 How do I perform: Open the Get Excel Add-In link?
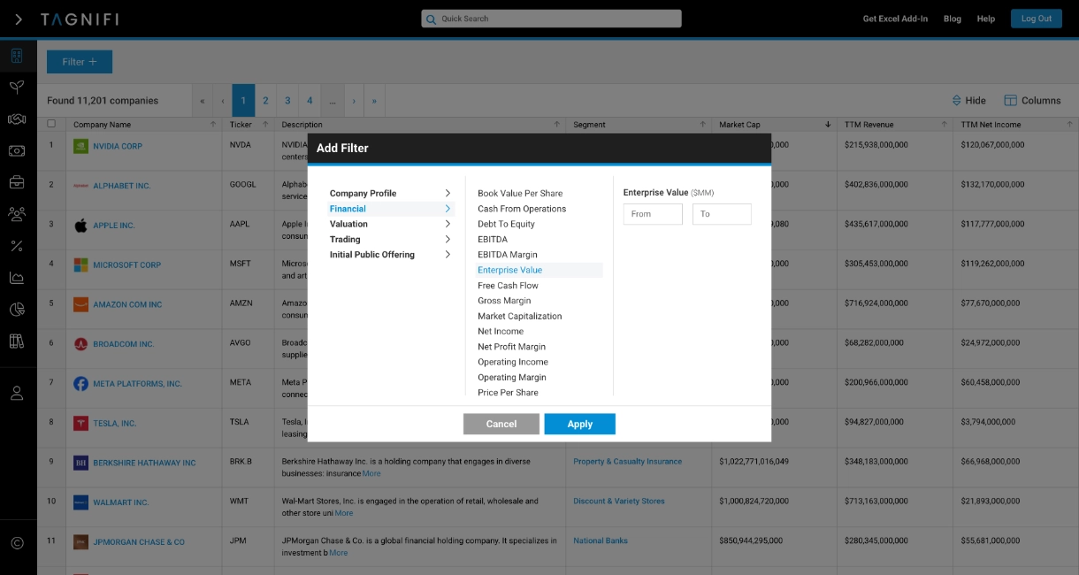pos(895,19)
